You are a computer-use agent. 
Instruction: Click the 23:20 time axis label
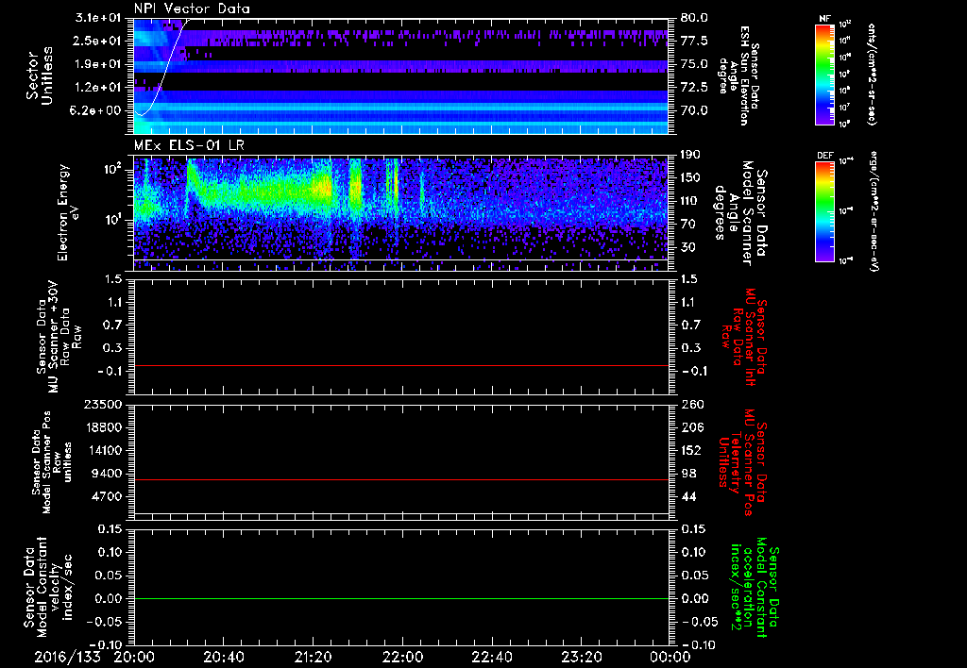[x=581, y=657]
